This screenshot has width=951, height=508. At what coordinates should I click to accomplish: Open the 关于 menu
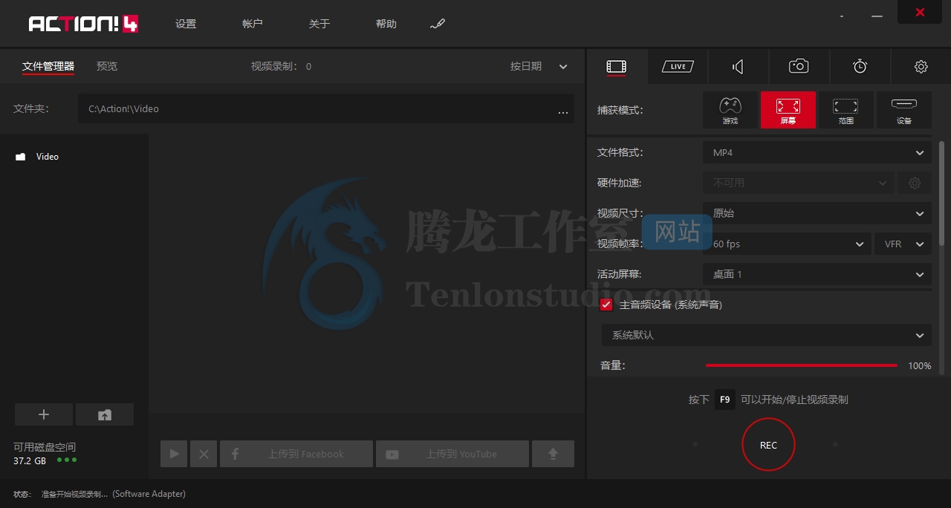(x=319, y=24)
